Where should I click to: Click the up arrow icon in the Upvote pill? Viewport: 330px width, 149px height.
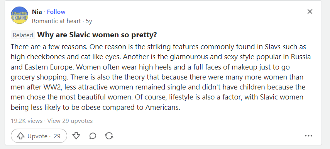pyautogui.click(x=20, y=136)
